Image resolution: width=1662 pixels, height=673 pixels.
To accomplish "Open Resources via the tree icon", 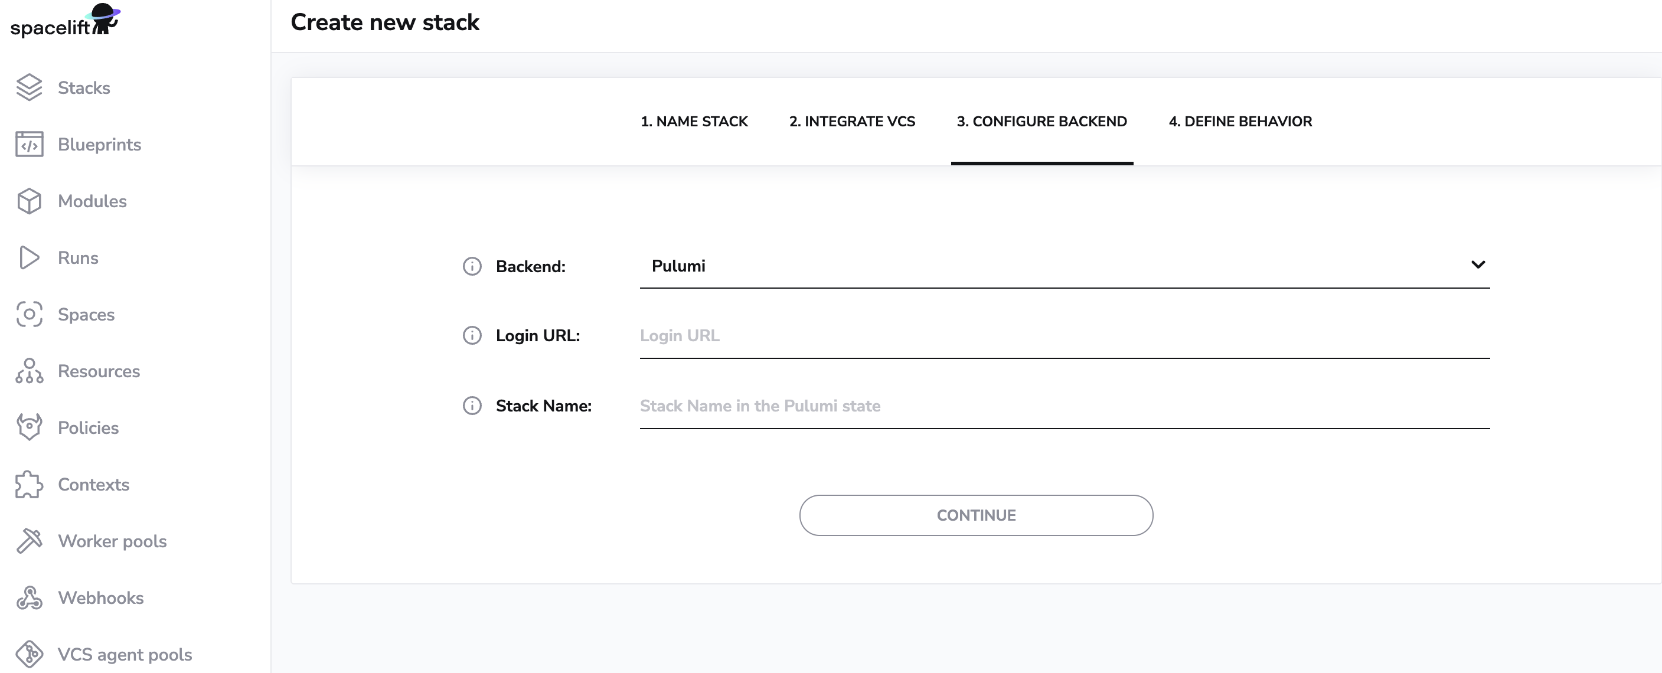I will (29, 371).
